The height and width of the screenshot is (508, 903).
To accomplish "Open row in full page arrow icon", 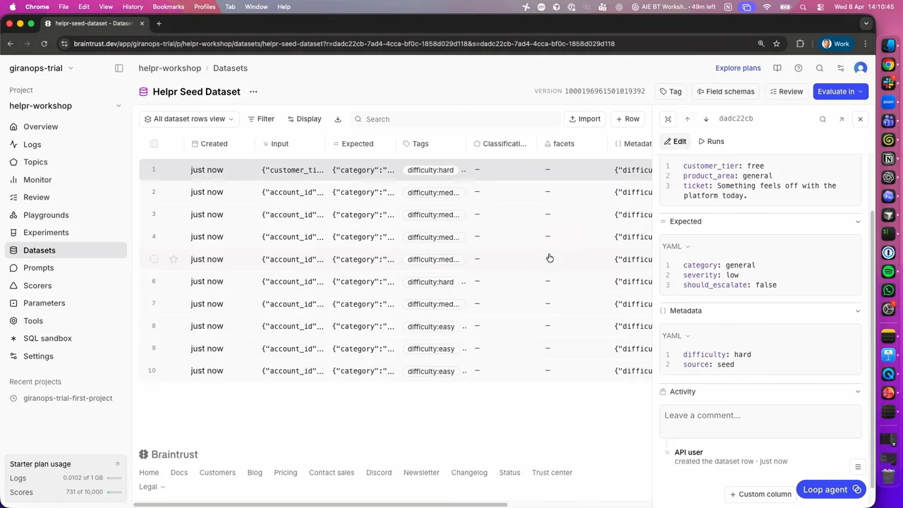I will [x=842, y=119].
